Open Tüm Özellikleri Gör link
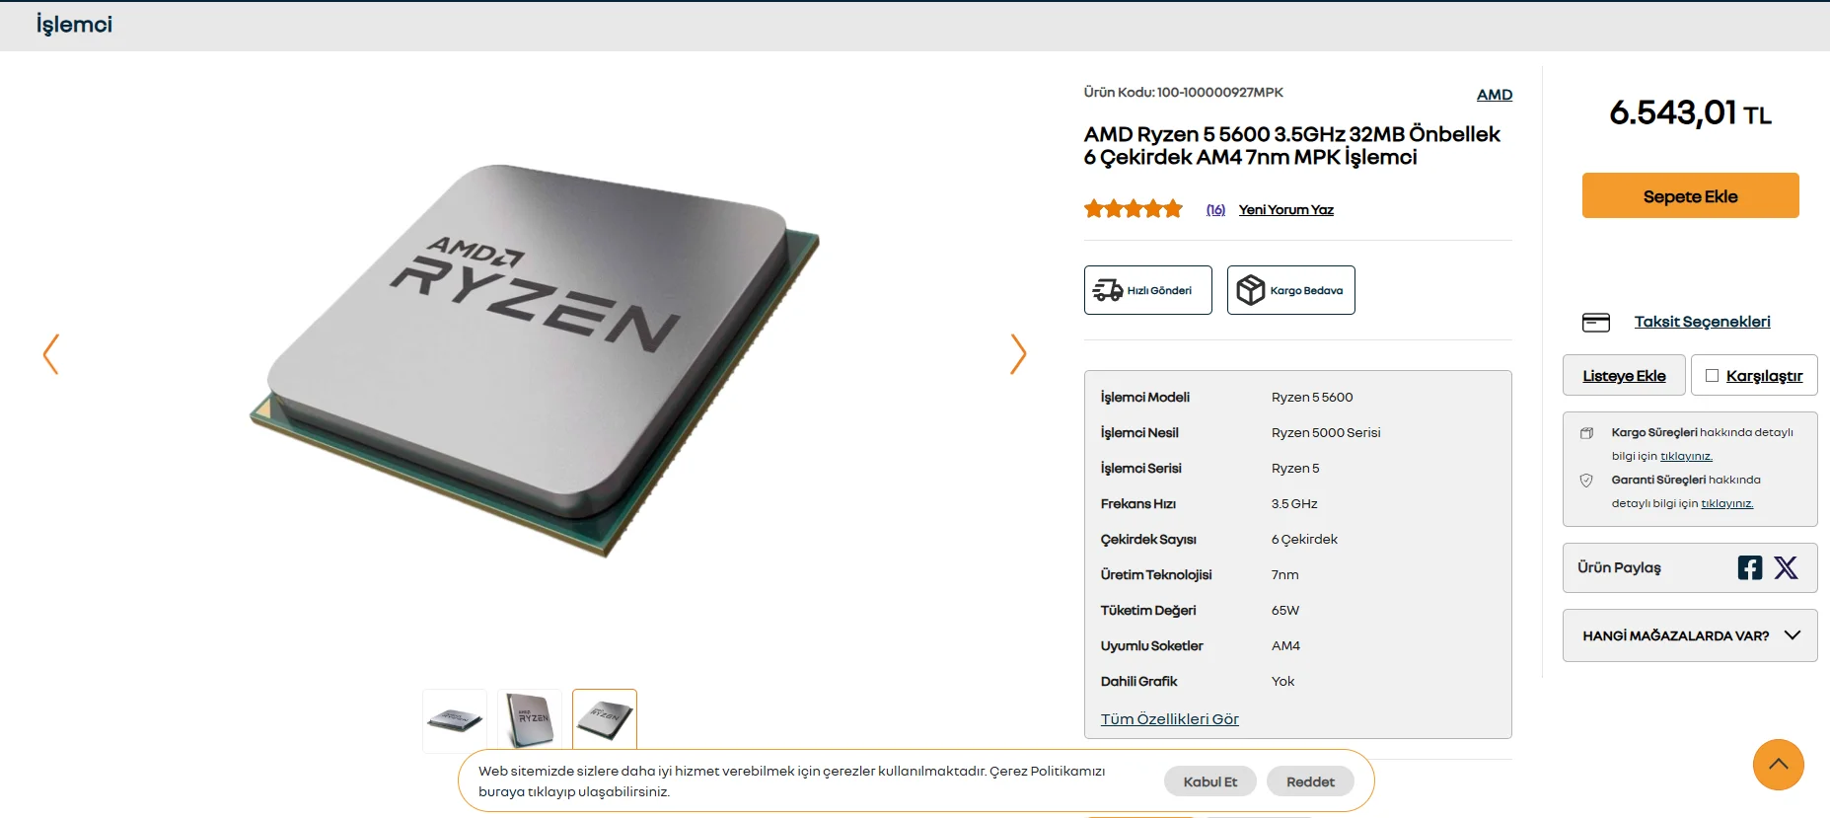This screenshot has height=818, width=1830. coord(1170,719)
